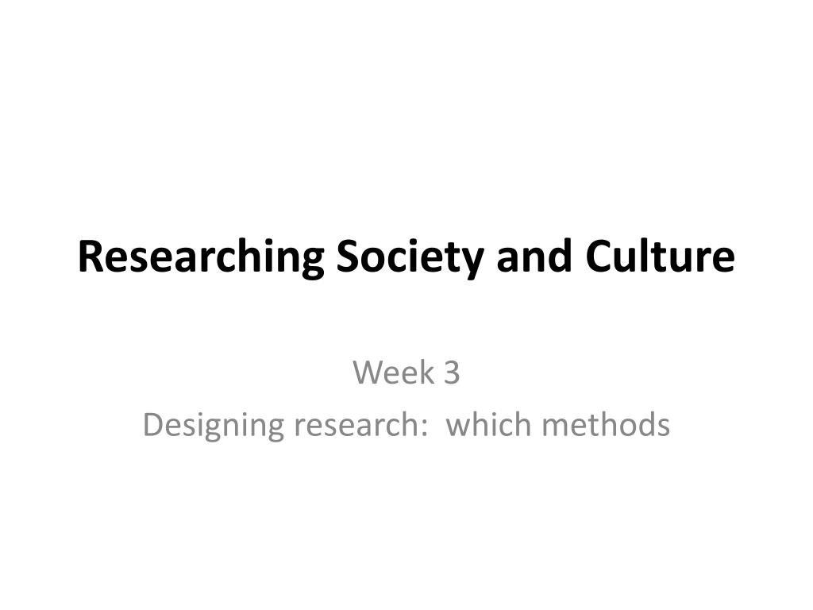
Task: Select the word "Culture" in the title
Action: (660, 257)
